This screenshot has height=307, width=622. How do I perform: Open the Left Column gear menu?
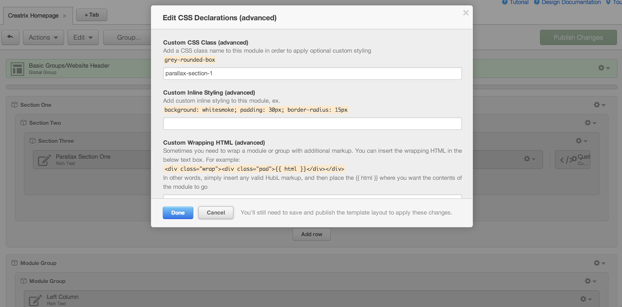586,299
